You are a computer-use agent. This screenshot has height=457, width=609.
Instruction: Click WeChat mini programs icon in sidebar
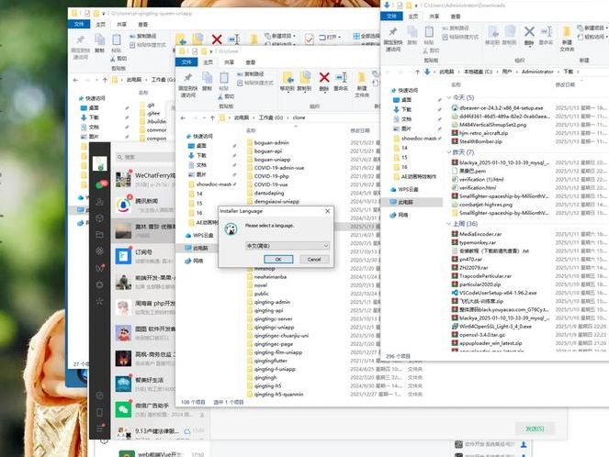click(x=99, y=396)
